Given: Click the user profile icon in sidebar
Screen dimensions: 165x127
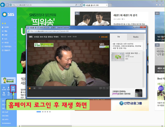Looking at the screenshot, I should tap(9, 88).
